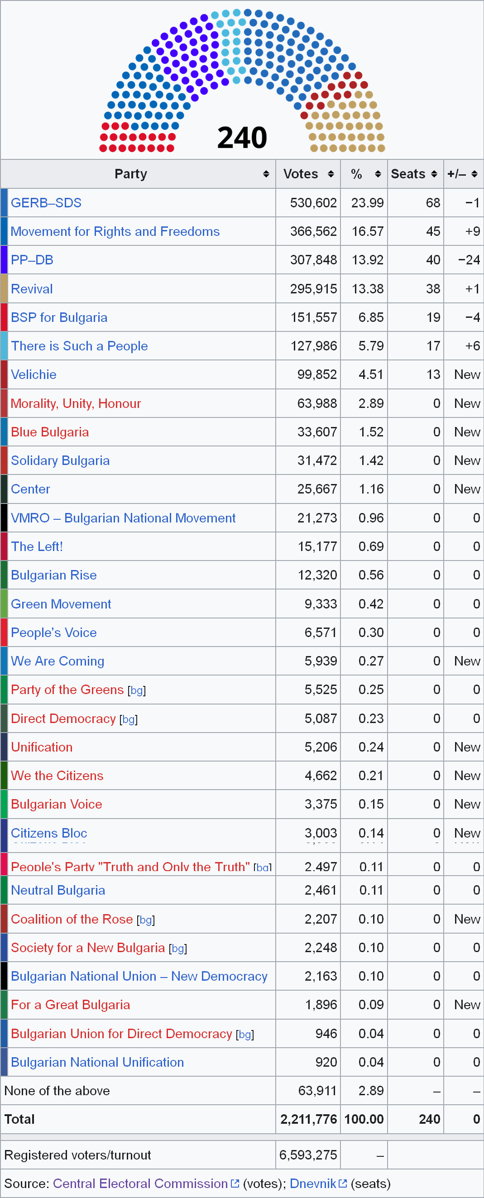This screenshot has width=484, height=1198.
Task: Open the [bg] link beside Coalition of the Rose
Action: pos(146,920)
